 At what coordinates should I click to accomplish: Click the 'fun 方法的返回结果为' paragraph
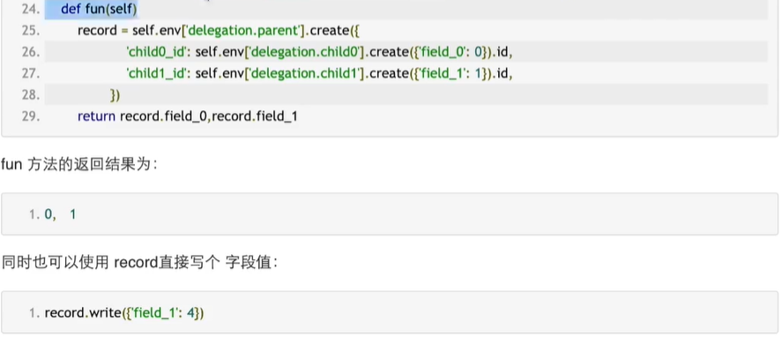(79, 164)
